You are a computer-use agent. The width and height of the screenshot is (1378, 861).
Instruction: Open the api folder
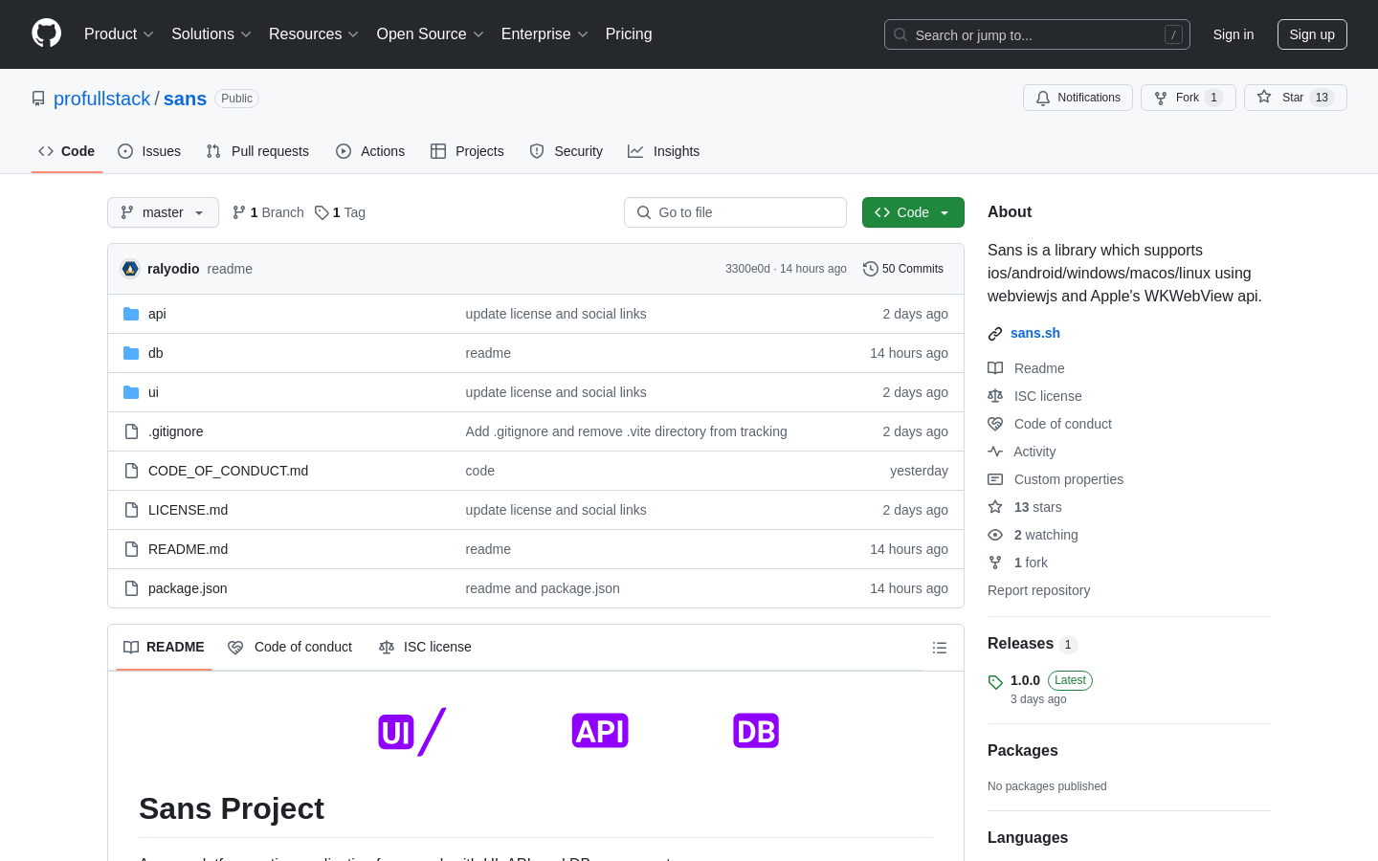click(x=157, y=314)
